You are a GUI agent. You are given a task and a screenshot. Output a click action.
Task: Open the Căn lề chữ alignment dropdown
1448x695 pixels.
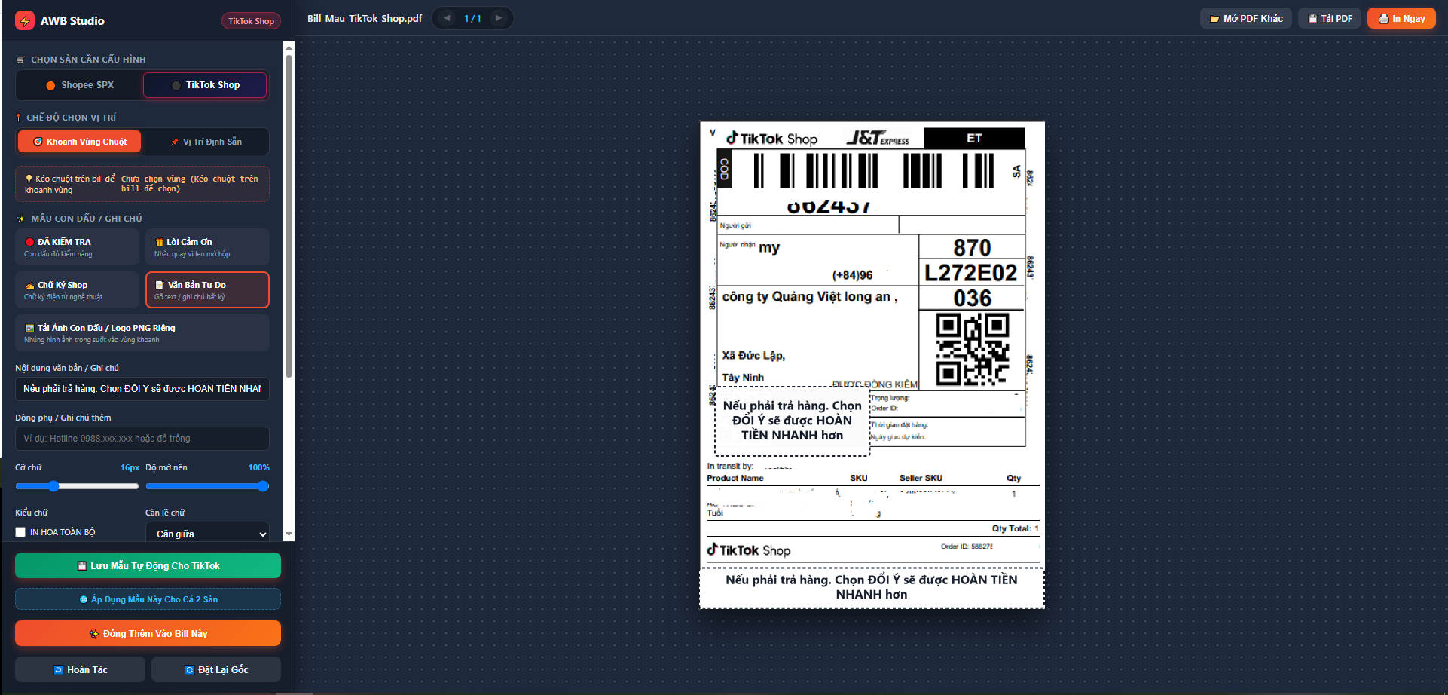coord(207,534)
